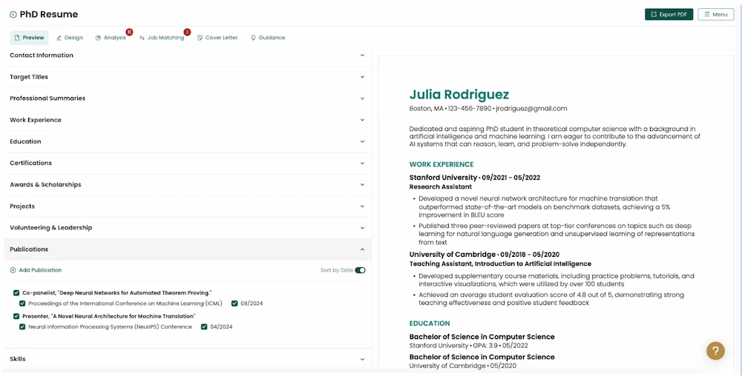Uncheck the ICML proceedings checkbox

click(22, 303)
